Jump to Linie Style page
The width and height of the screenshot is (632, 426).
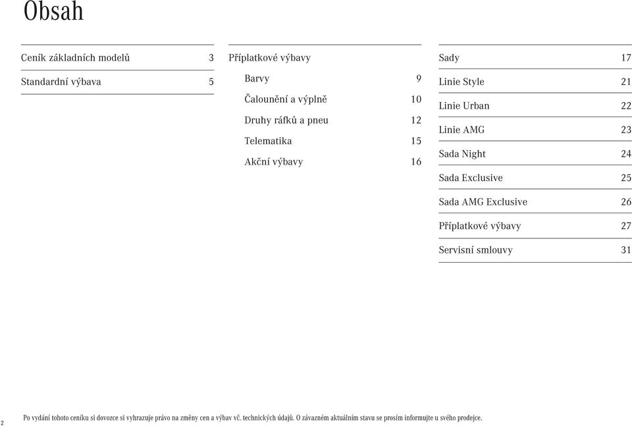tap(535, 82)
